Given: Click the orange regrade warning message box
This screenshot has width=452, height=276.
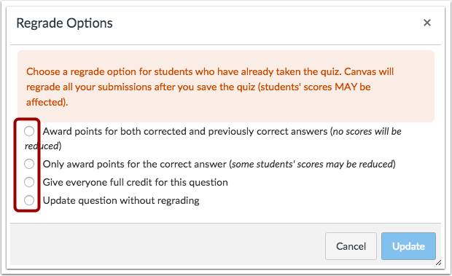Looking at the screenshot, I should click(x=226, y=87).
